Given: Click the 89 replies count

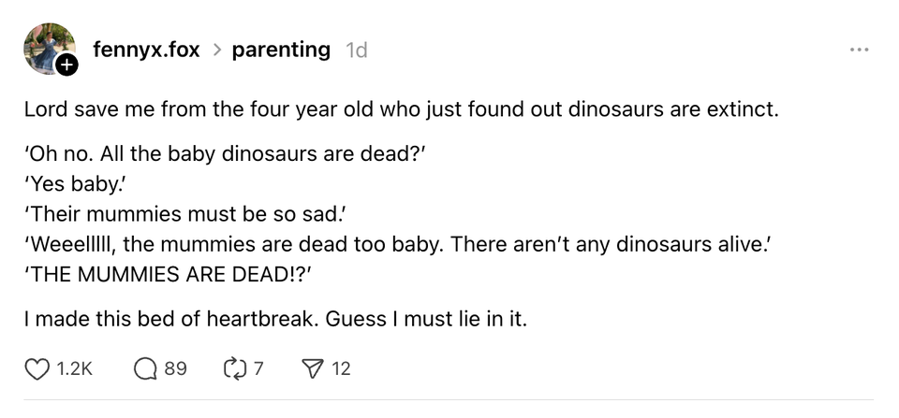Looking at the screenshot, I should (x=176, y=369).
